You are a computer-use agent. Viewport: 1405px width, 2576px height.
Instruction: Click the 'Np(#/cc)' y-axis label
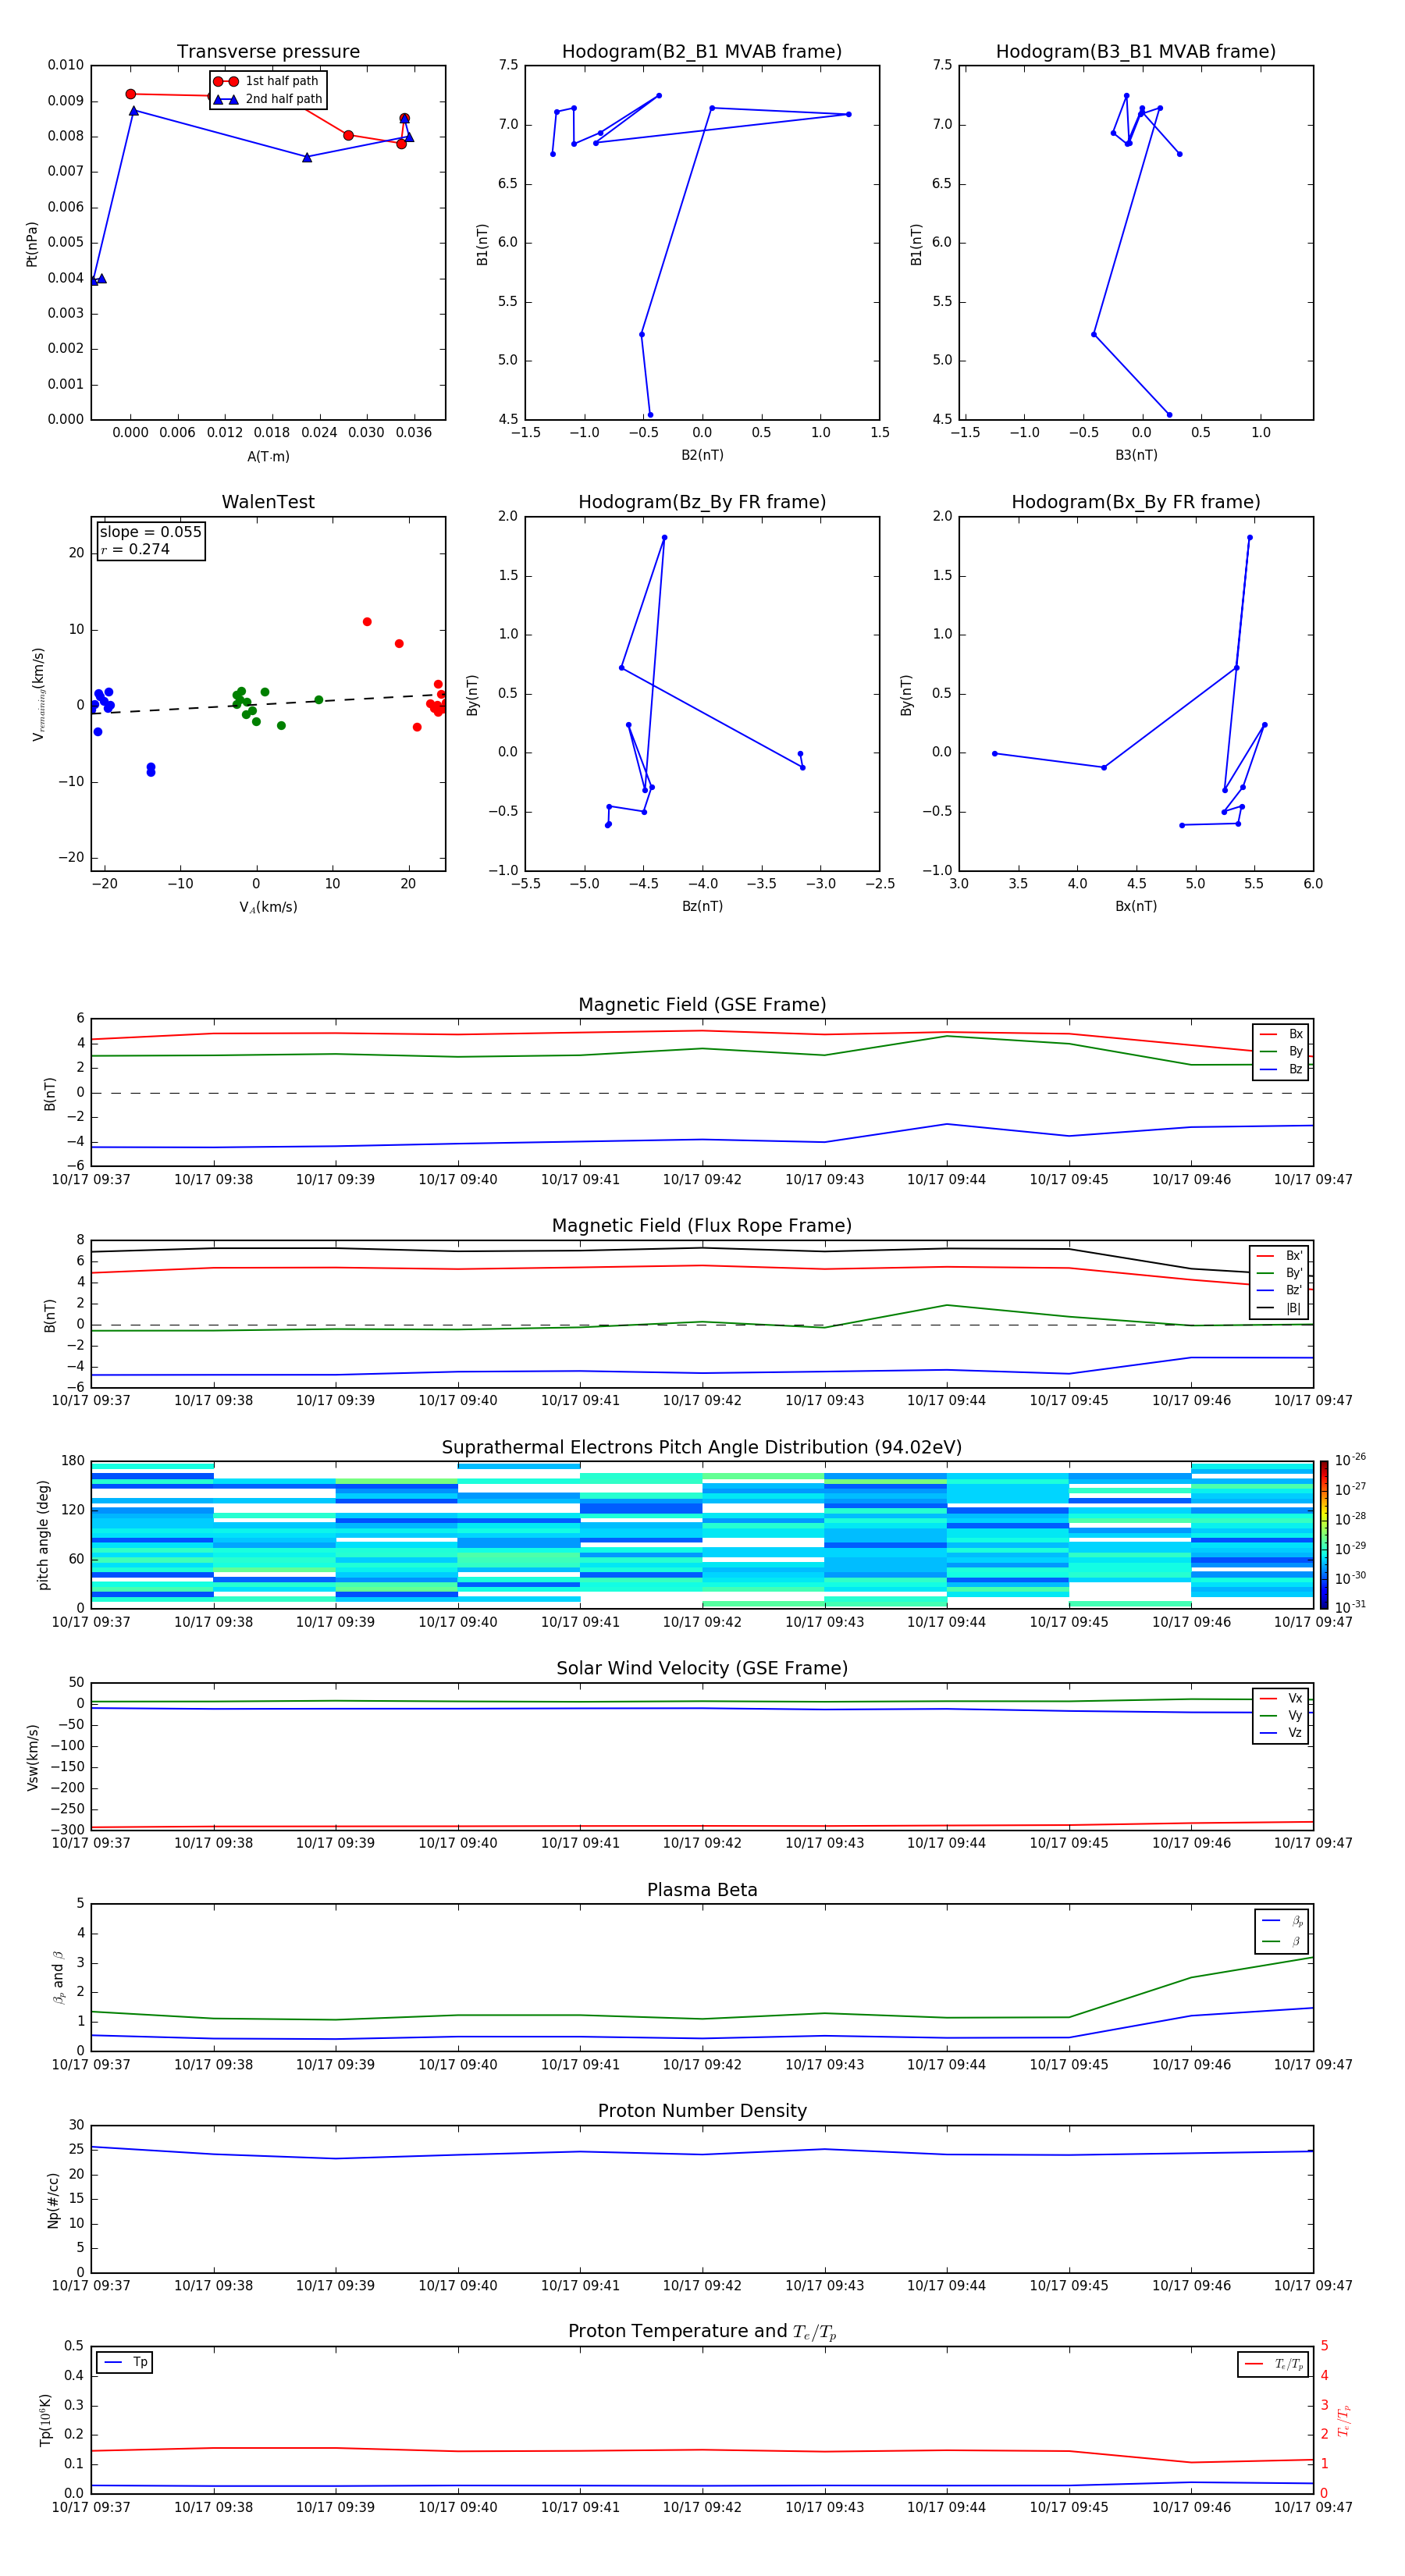pyautogui.click(x=53, y=2199)
